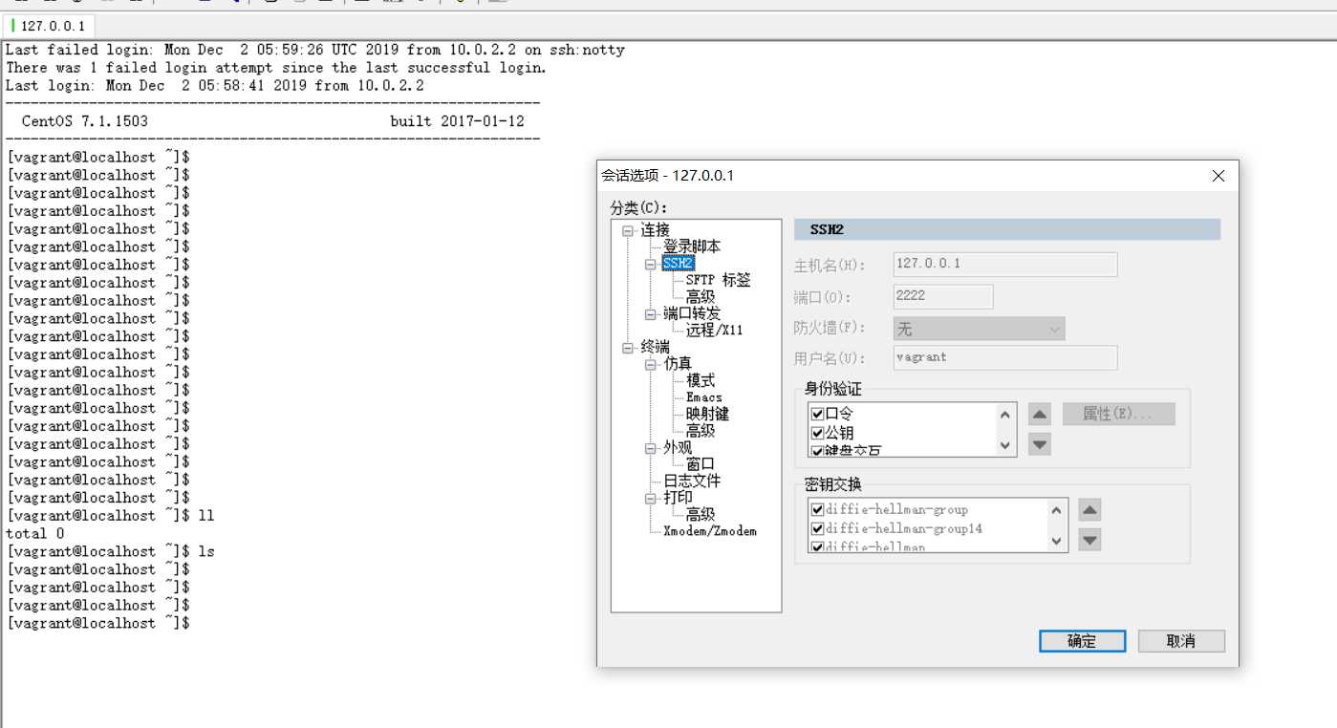Move key exchange entry down with the arrow

pyautogui.click(x=1089, y=540)
